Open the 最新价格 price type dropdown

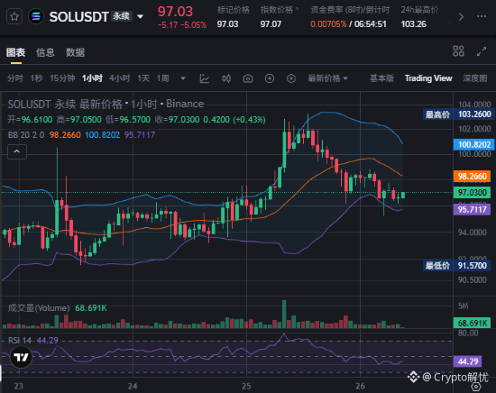pyautogui.click(x=327, y=78)
